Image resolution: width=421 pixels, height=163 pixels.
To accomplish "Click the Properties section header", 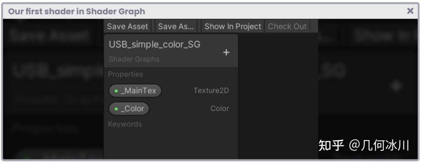I will coord(125,74).
